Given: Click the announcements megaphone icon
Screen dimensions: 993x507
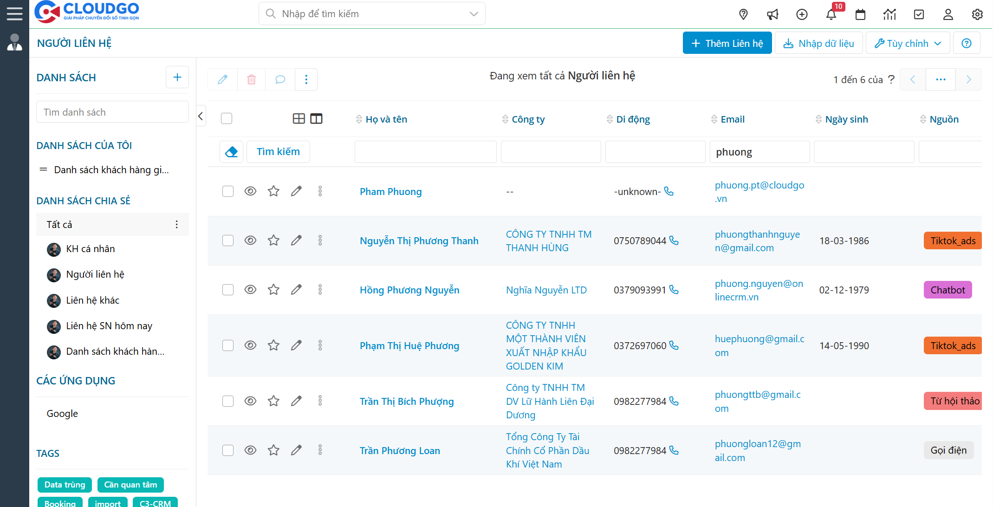Looking at the screenshot, I should coord(772,14).
